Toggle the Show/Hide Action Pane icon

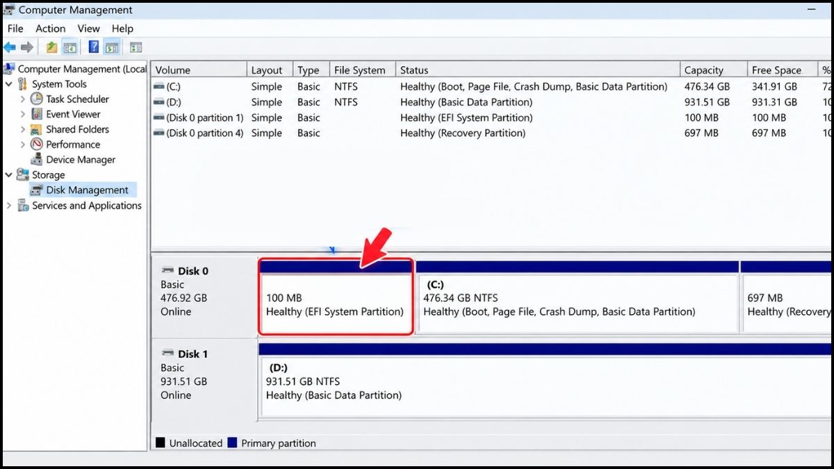112,47
